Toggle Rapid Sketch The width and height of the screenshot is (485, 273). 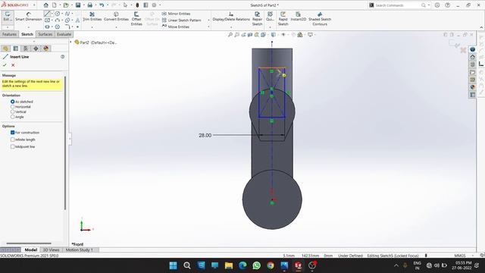pyautogui.click(x=283, y=18)
